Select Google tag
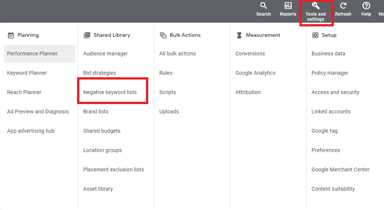The height and width of the screenshot is (210, 384). click(x=324, y=131)
